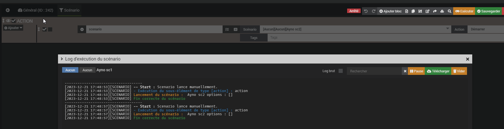Open the log file icon in toolbar

pos(407,11)
